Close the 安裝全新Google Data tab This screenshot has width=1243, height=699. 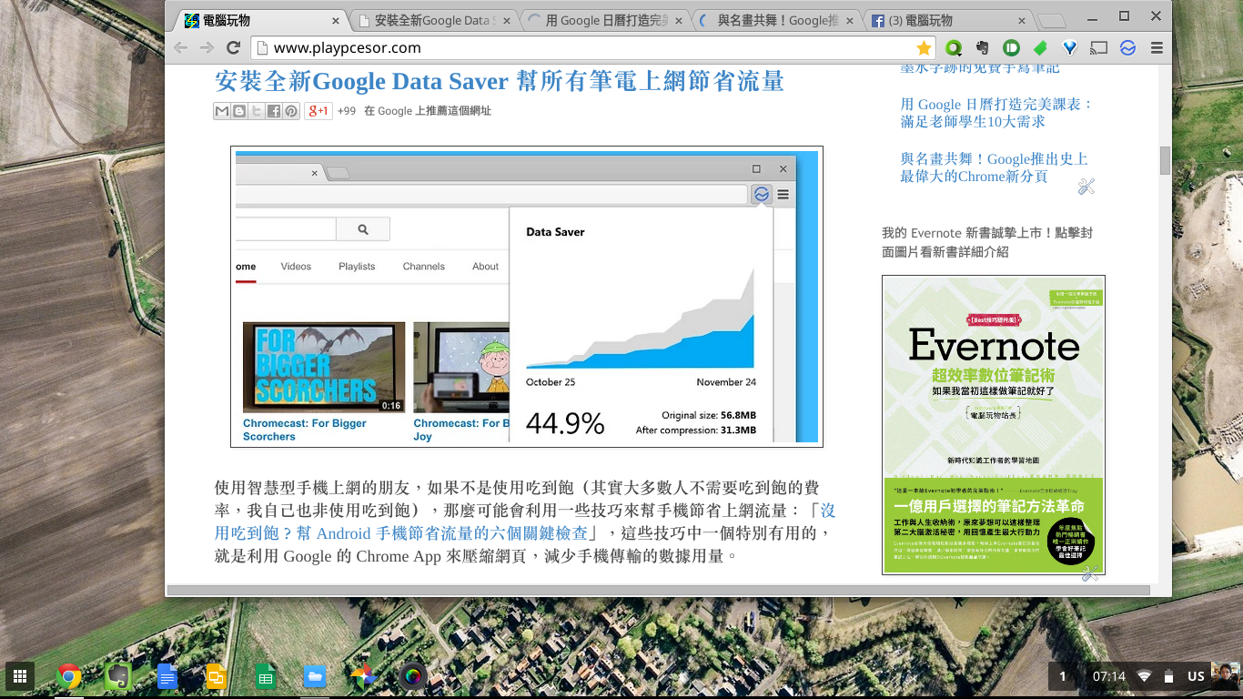pos(507,20)
